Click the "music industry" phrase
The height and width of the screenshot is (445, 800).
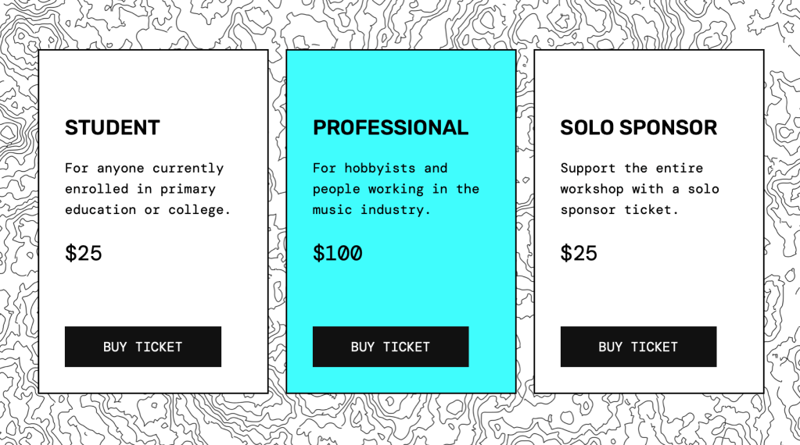pos(371,210)
